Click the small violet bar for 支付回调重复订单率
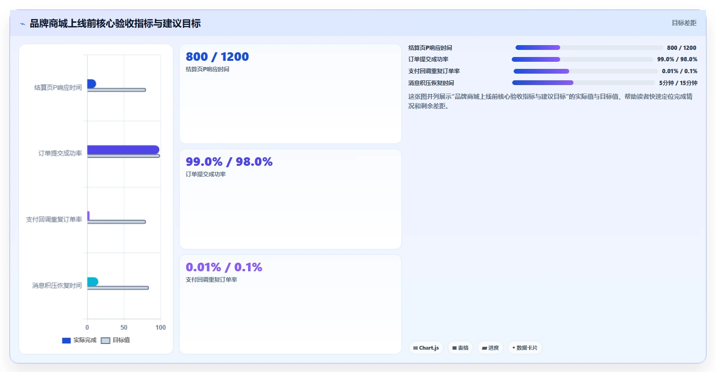716x372 pixels. pos(88,216)
